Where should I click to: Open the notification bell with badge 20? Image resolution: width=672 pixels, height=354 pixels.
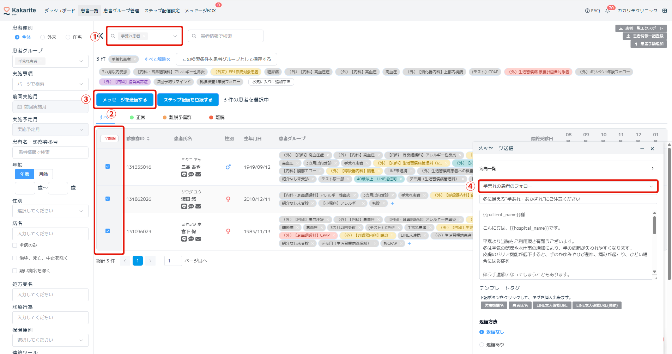[607, 11]
